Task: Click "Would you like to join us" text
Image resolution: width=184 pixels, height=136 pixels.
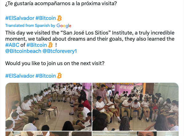Action: click(x=55, y=63)
